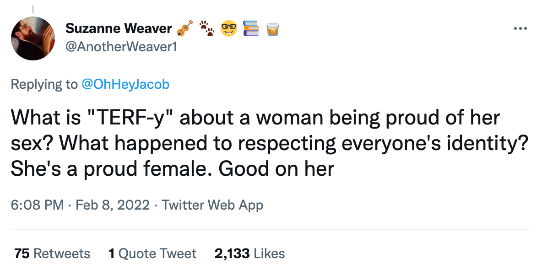Click the whiskey glass emoji
542x270 pixels.
tap(272, 29)
